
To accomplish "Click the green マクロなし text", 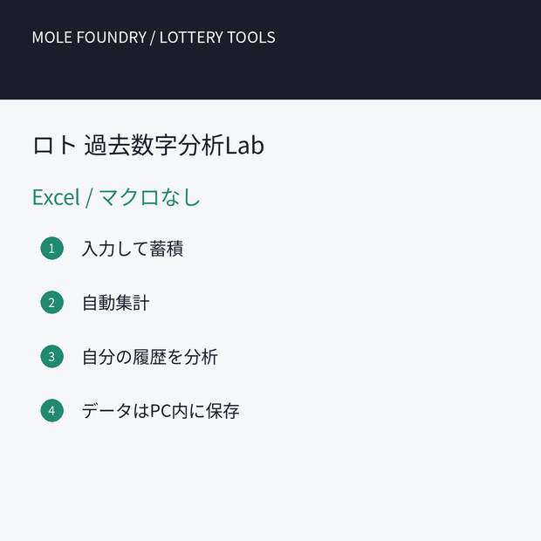I will coord(150,197).
